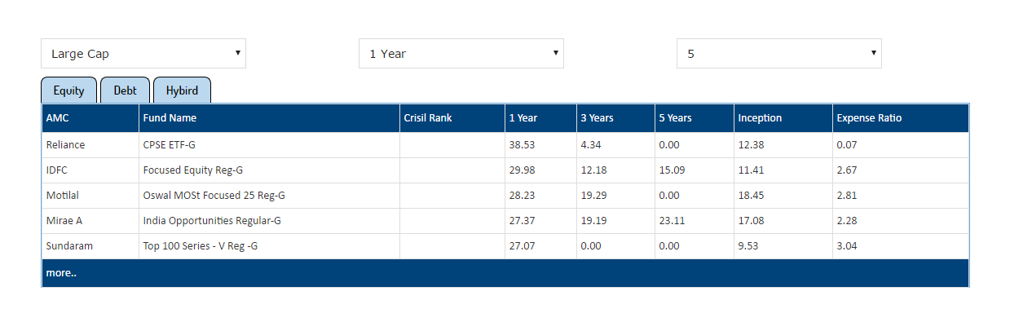Select Top 100 Series - V Reg -G

tap(201, 246)
